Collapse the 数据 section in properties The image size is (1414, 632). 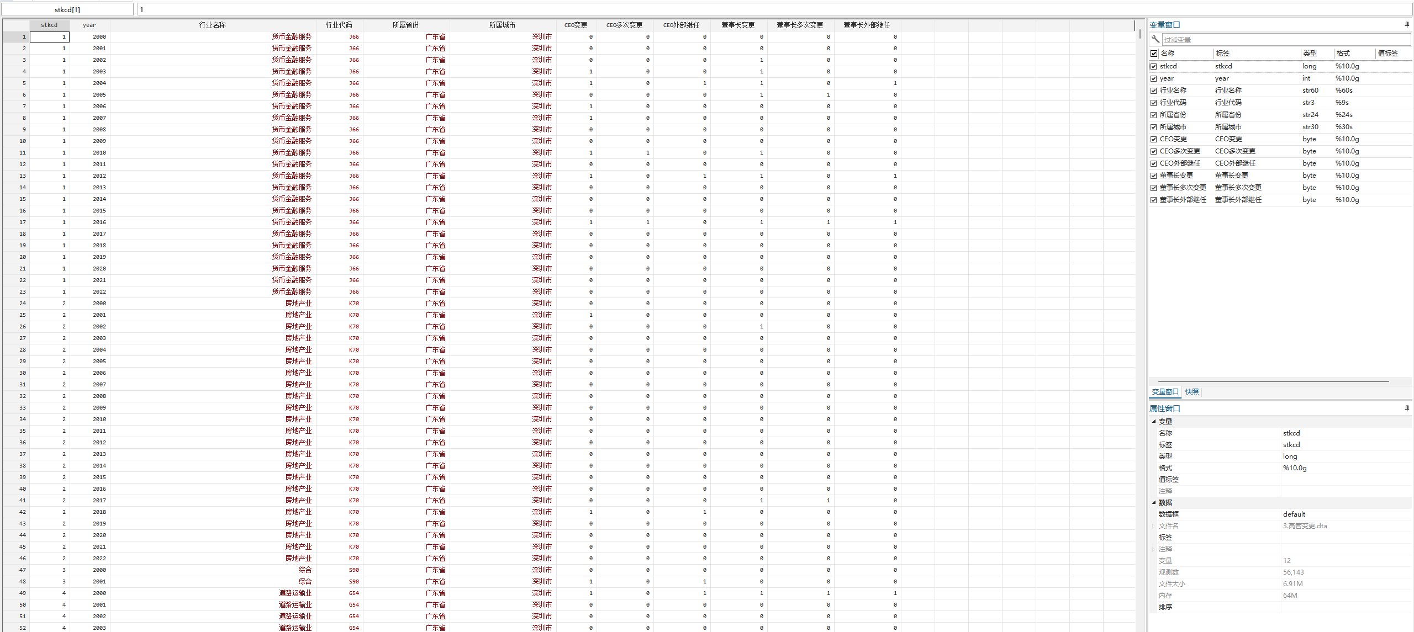click(x=1154, y=502)
